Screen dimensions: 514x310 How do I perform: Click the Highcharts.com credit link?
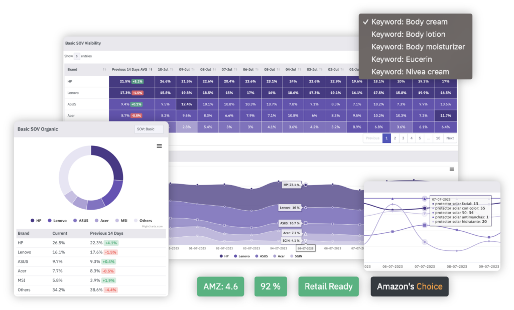tap(152, 226)
